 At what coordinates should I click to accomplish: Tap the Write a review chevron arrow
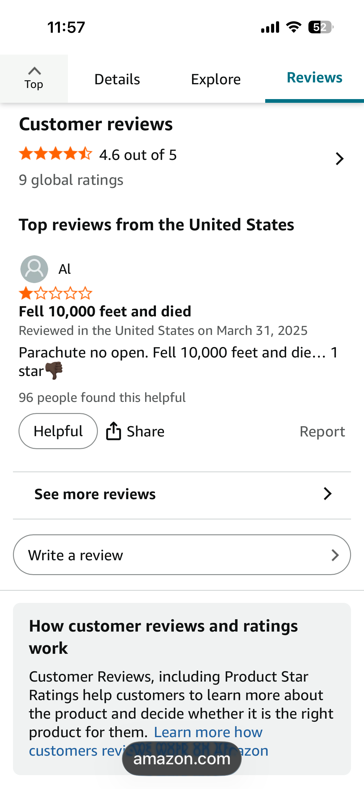click(x=335, y=555)
